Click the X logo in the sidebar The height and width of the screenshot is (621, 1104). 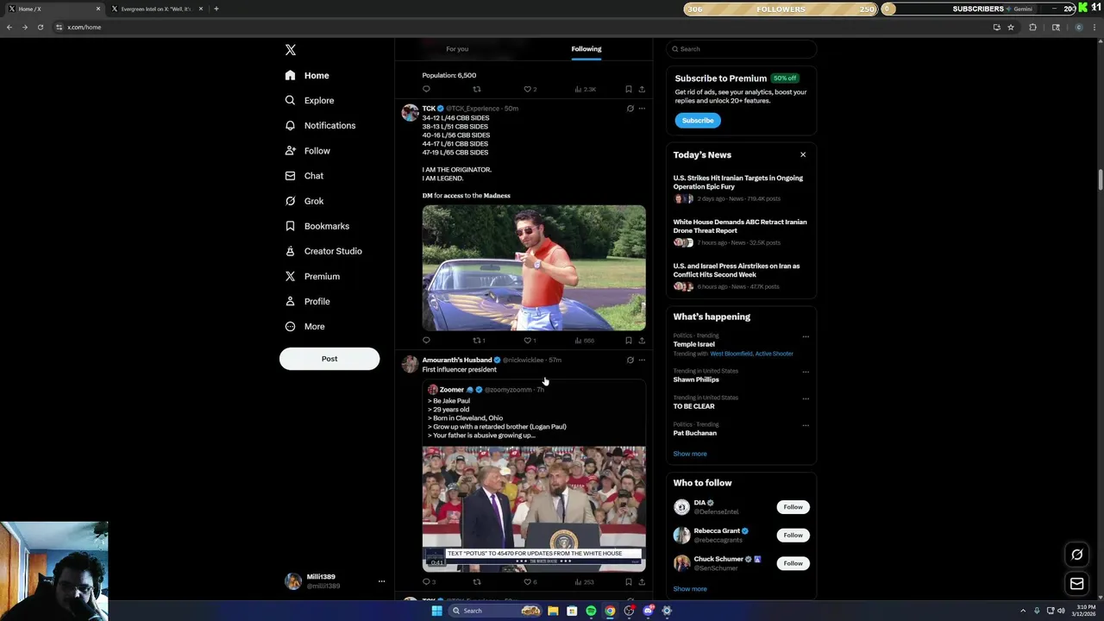pos(291,50)
